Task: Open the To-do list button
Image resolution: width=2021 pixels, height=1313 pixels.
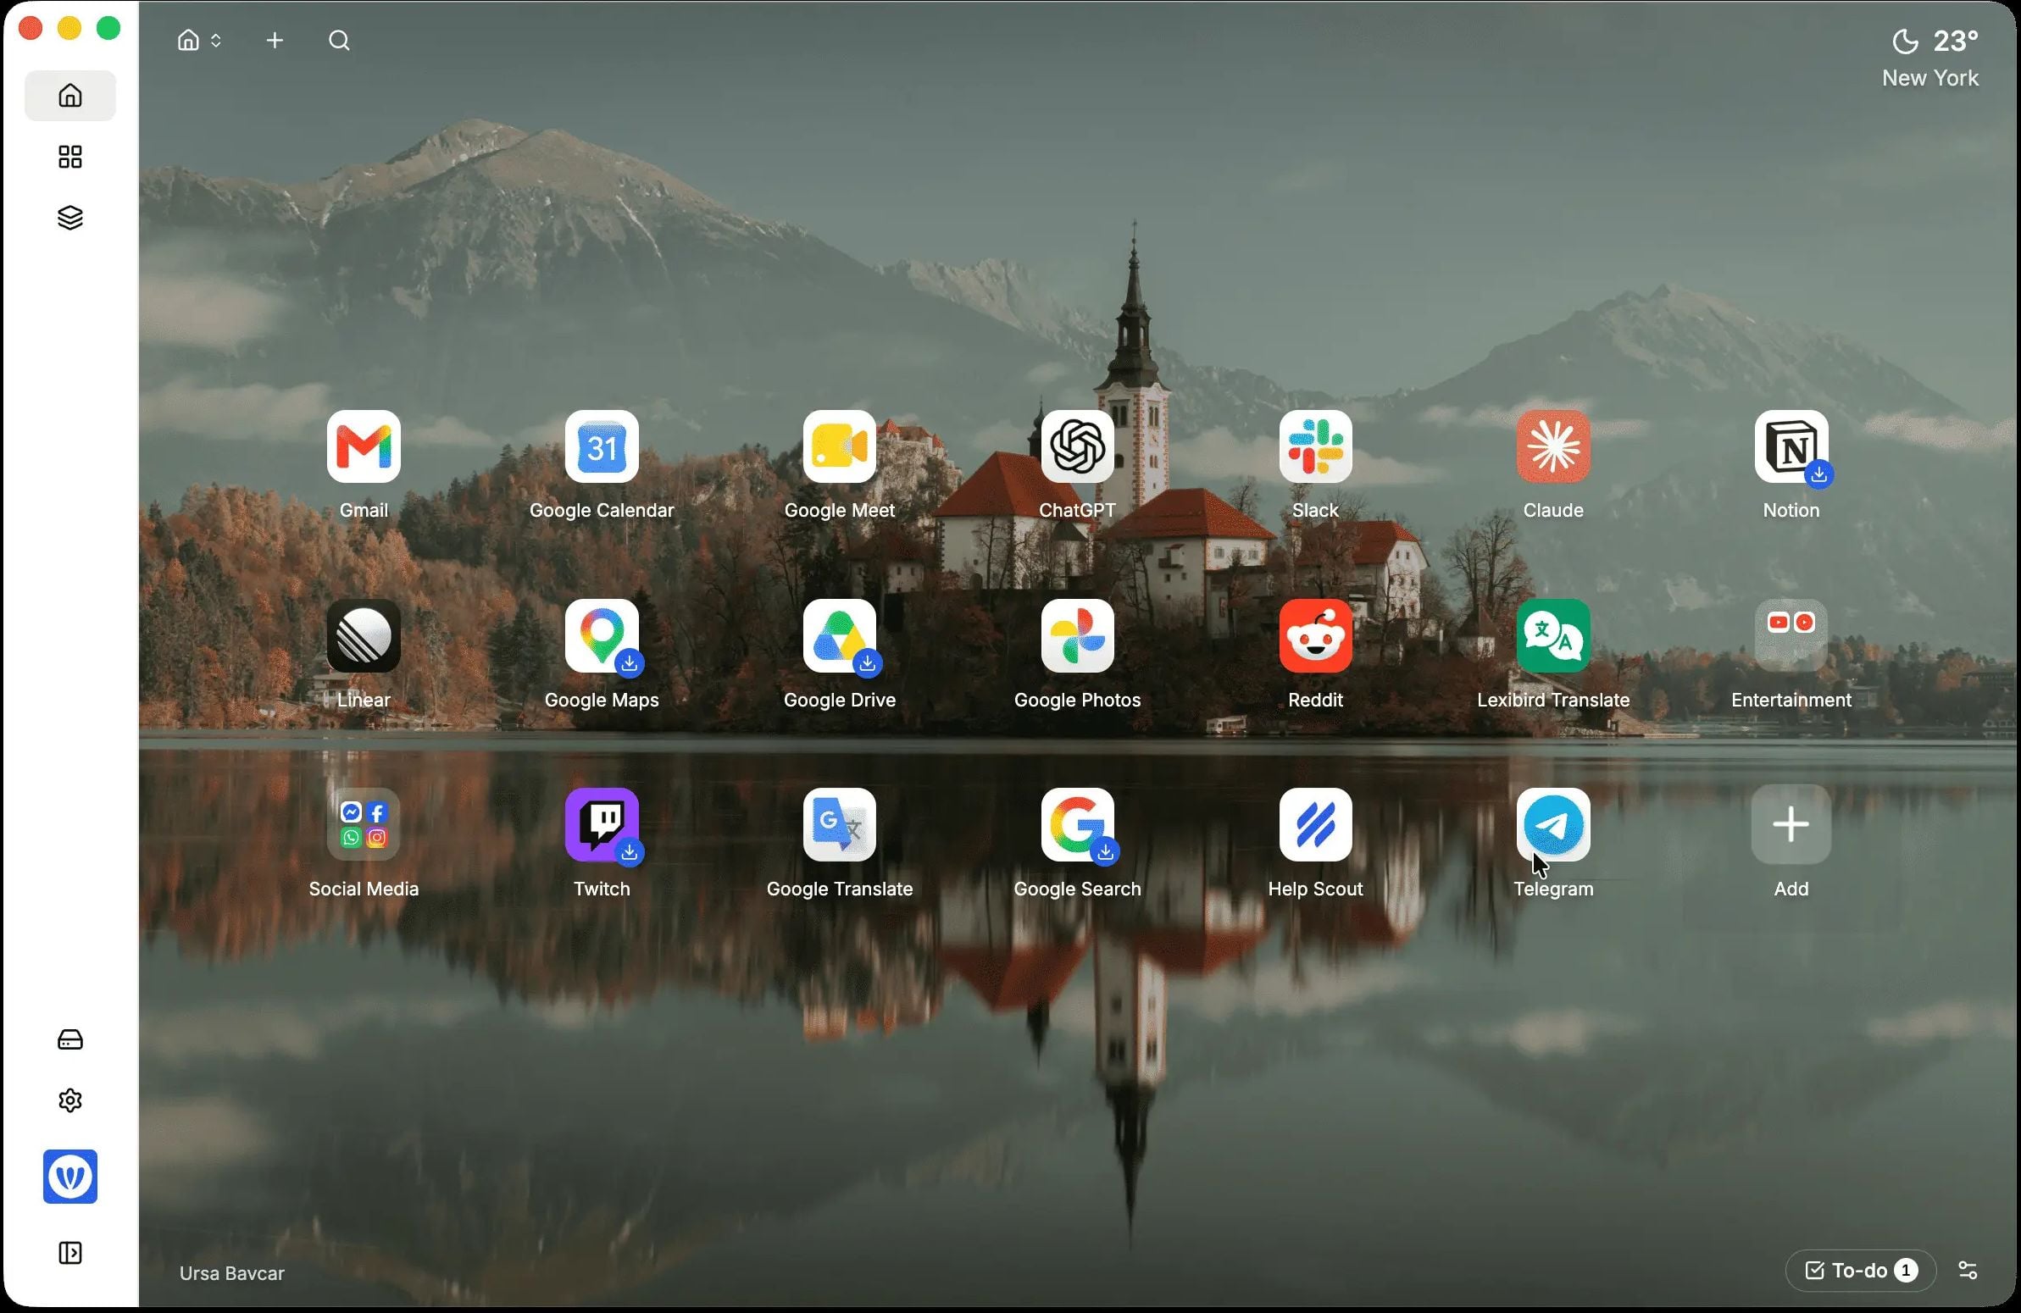Action: click(1861, 1271)
